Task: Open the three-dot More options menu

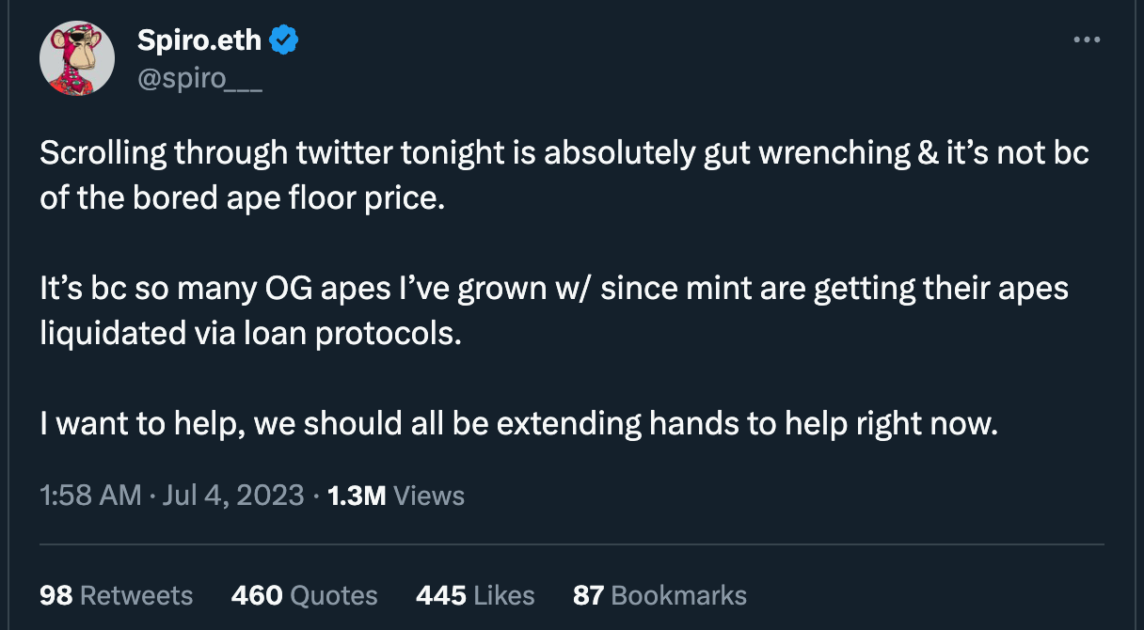Action: (x=1086, y=40)
